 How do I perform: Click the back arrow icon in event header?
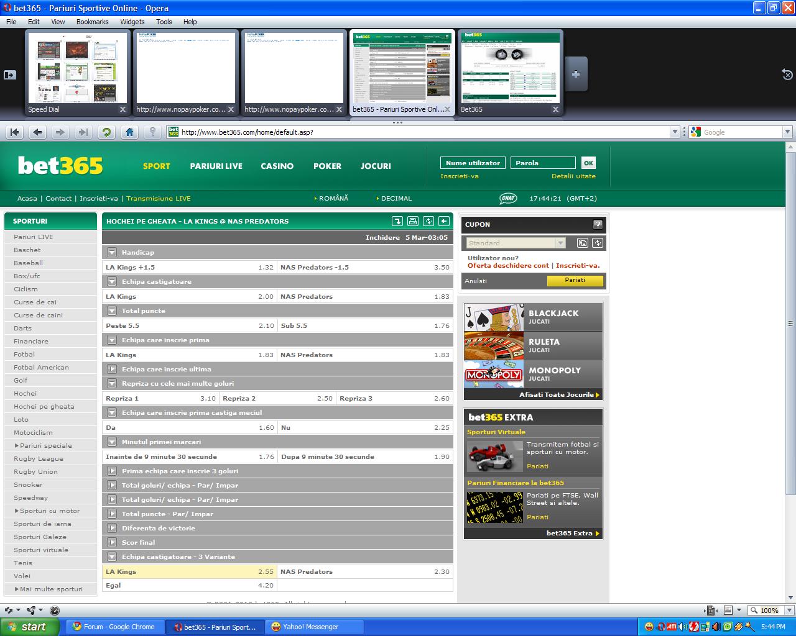[444, 221]
